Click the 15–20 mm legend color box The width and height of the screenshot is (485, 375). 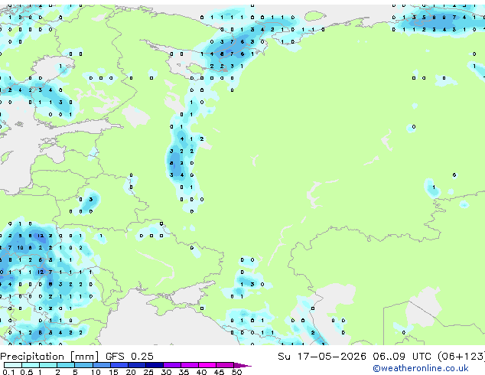click(x=119, y=365)
